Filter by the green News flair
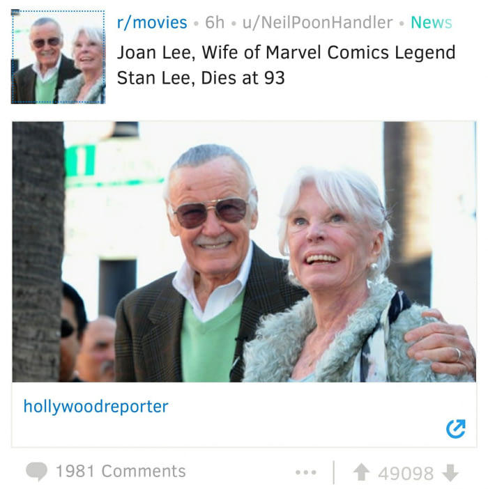Screen dimensions: 488x489 432,22
